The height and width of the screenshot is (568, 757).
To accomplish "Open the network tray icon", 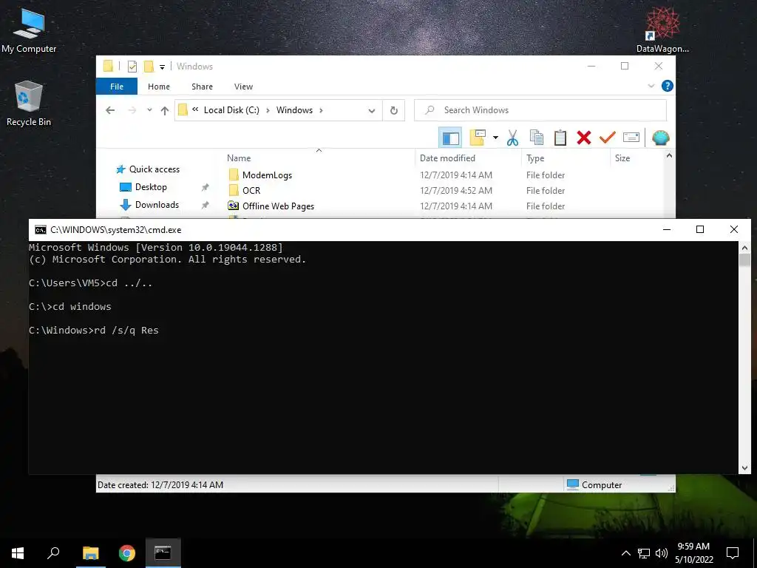I will point(644,553).
